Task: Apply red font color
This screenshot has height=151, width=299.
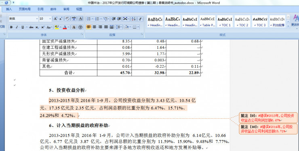Action: pos(65,27)
